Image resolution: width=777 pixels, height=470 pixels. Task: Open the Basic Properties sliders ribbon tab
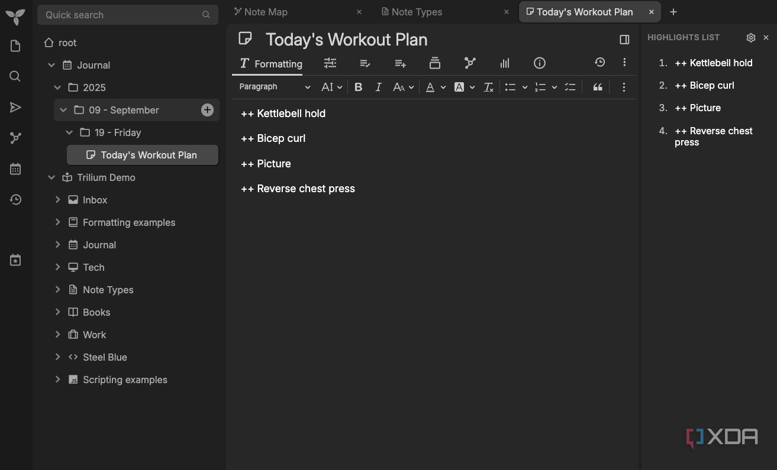[330, 63]
